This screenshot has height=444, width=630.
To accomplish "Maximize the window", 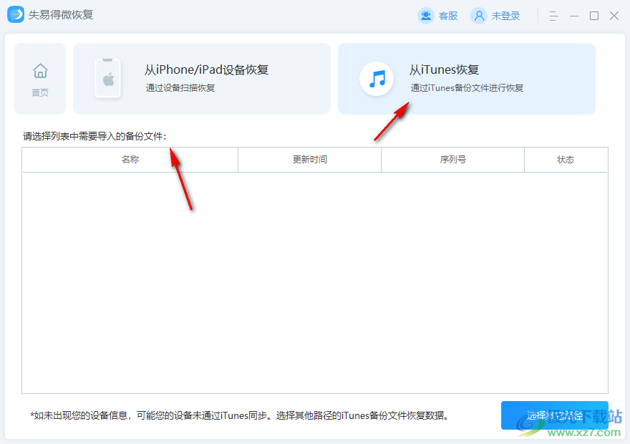I will [x=594, y=16].
